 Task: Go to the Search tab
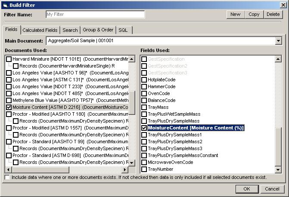[x=70, y=30]
